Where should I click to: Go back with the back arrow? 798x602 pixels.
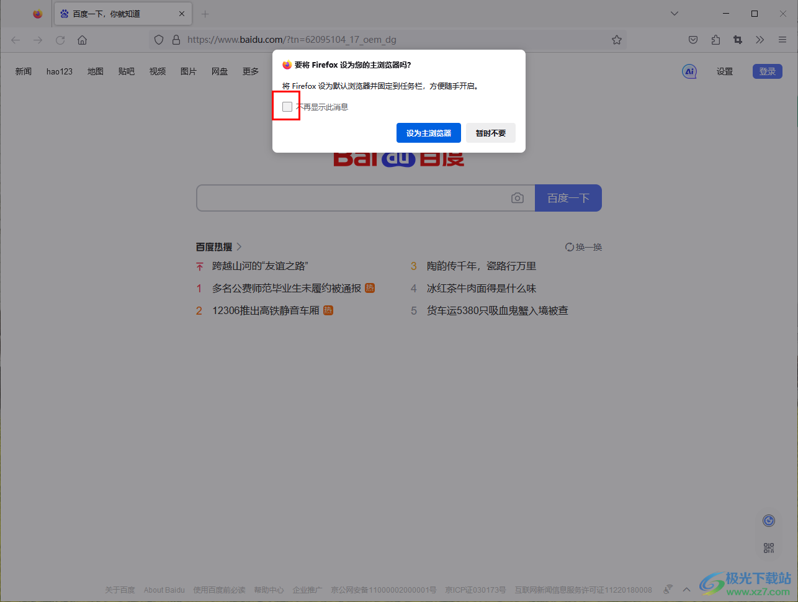pos(16,40)
